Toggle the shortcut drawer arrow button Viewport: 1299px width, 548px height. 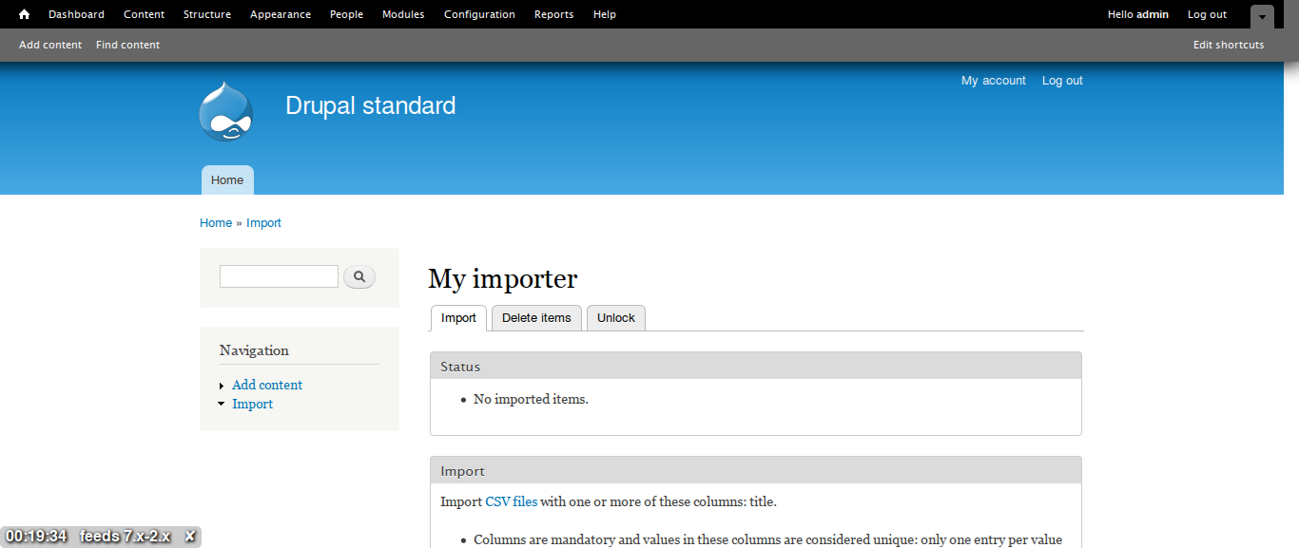[x=1262, y=17]
